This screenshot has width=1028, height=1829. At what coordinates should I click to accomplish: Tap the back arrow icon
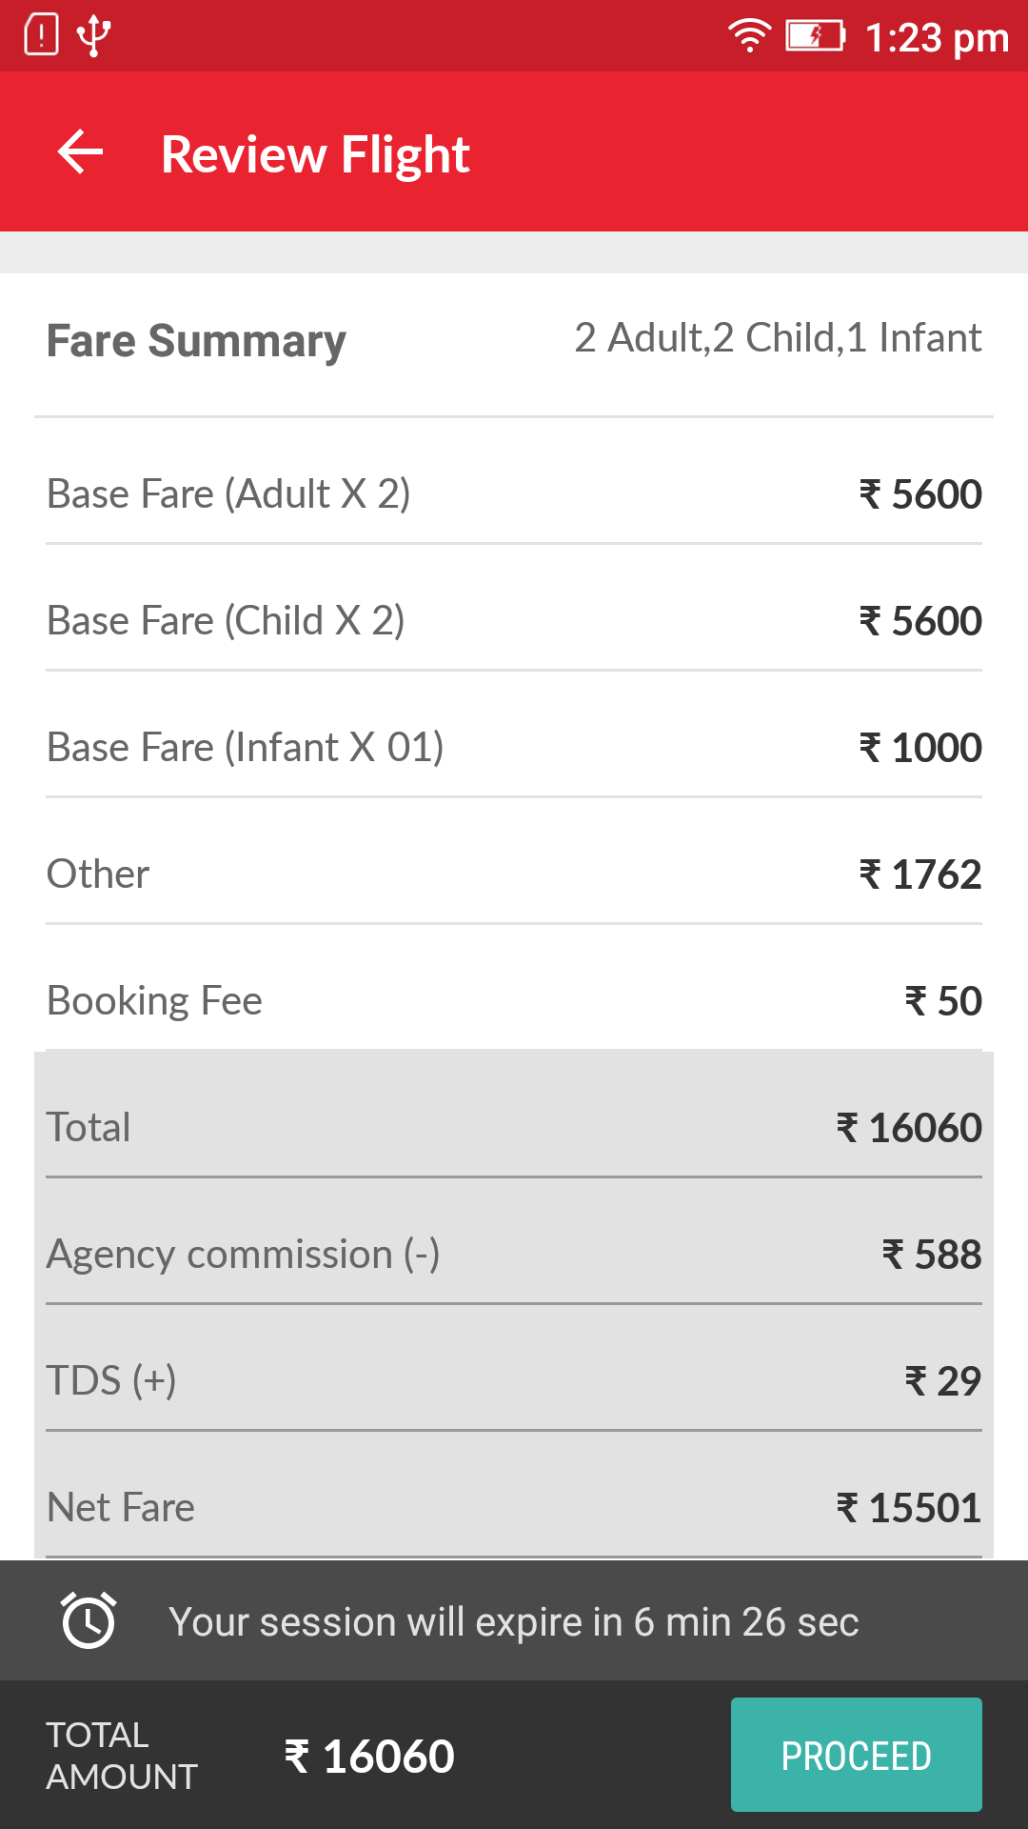(x=80, y=152)
